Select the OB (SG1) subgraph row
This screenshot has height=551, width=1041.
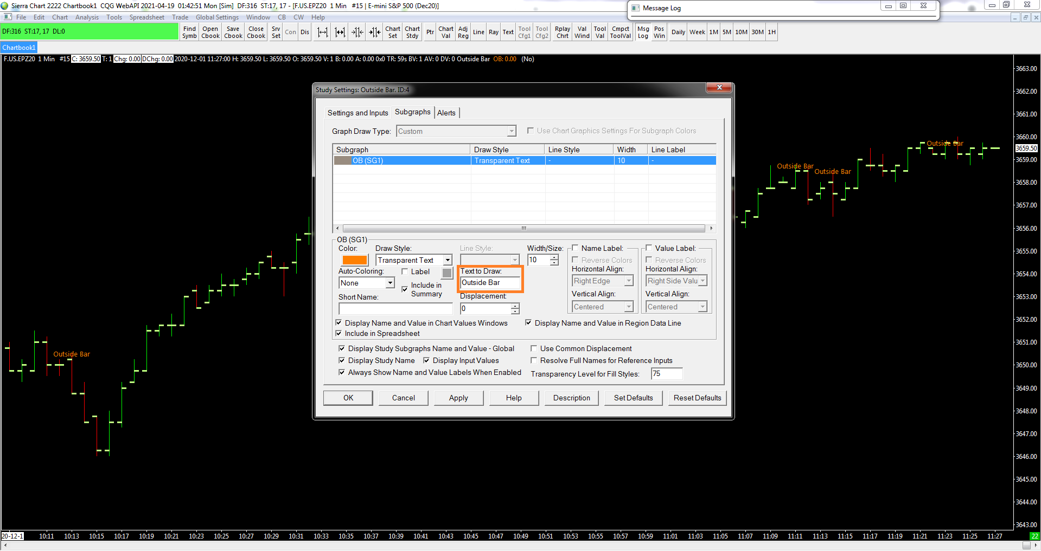(x=525, y=160)
